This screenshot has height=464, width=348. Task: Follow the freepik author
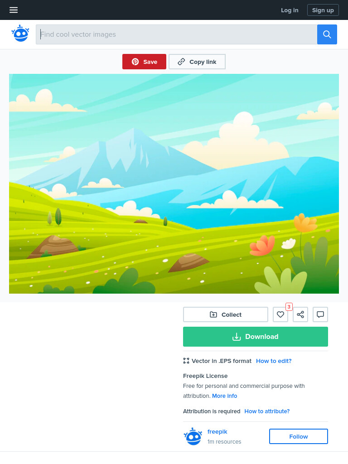point(299,436)
